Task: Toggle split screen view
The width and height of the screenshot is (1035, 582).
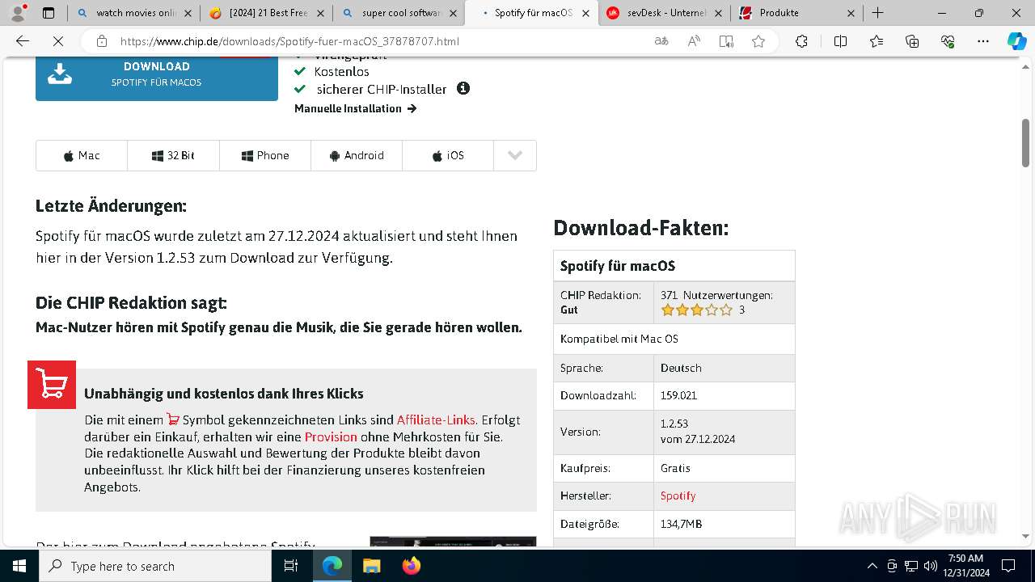Action: click(840, 41)
